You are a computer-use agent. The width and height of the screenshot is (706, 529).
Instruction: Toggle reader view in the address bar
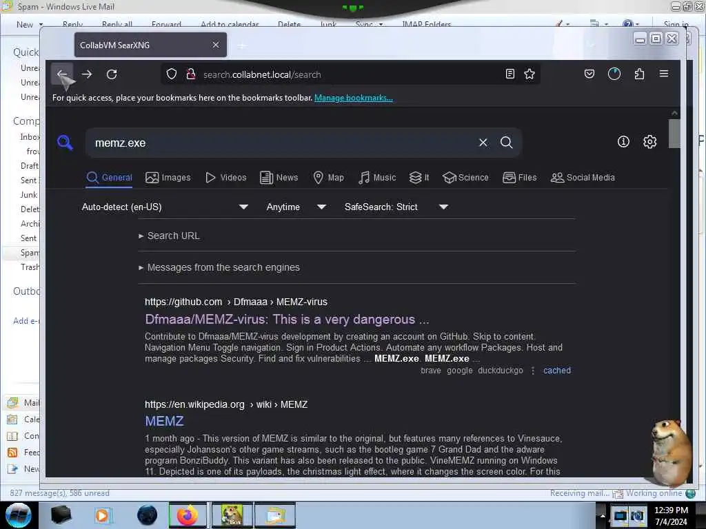point(510,74)
